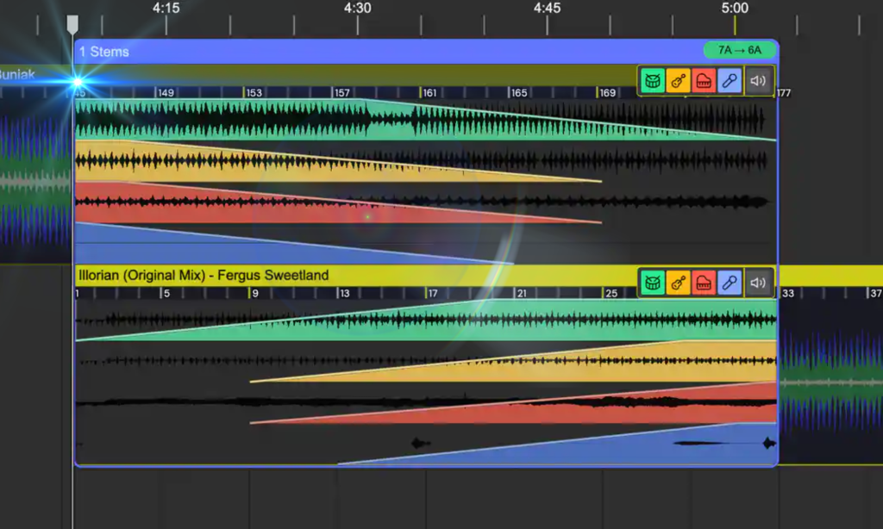The image size is (883, 529).
Task: Enable the drums stem on the Illorian track
Action: click(653, 282)
